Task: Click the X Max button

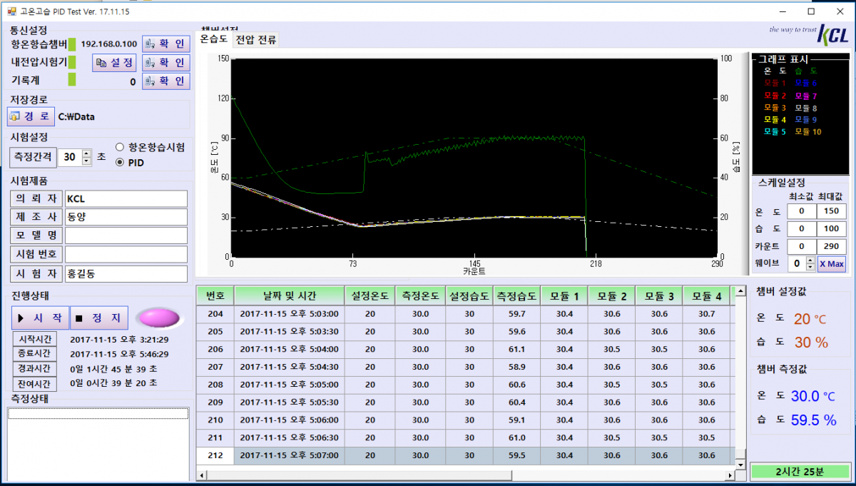Action: point(832,264)
